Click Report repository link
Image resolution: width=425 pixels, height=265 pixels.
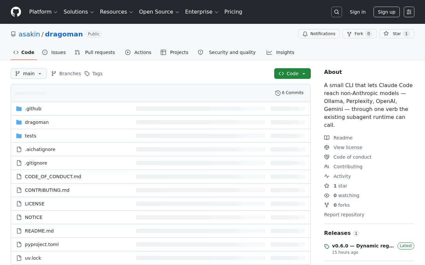[x=344, y=215]
